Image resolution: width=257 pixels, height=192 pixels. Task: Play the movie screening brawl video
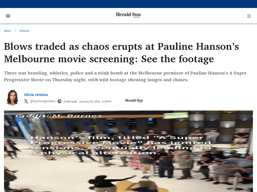coord(128,151)
